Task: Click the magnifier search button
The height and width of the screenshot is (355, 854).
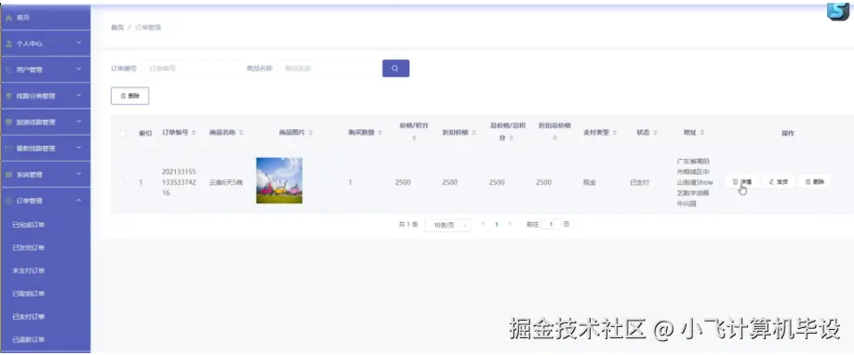Action: [x=395, y=68]
